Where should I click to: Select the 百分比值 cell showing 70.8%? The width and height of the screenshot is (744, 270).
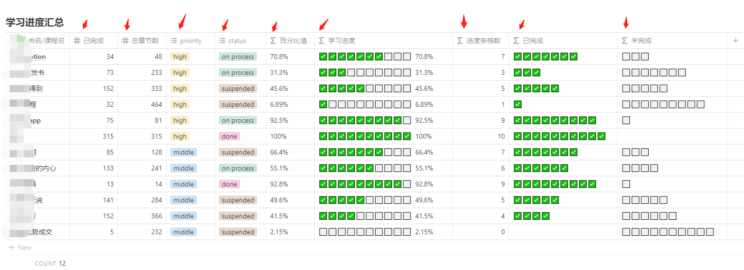pos(290,57)
